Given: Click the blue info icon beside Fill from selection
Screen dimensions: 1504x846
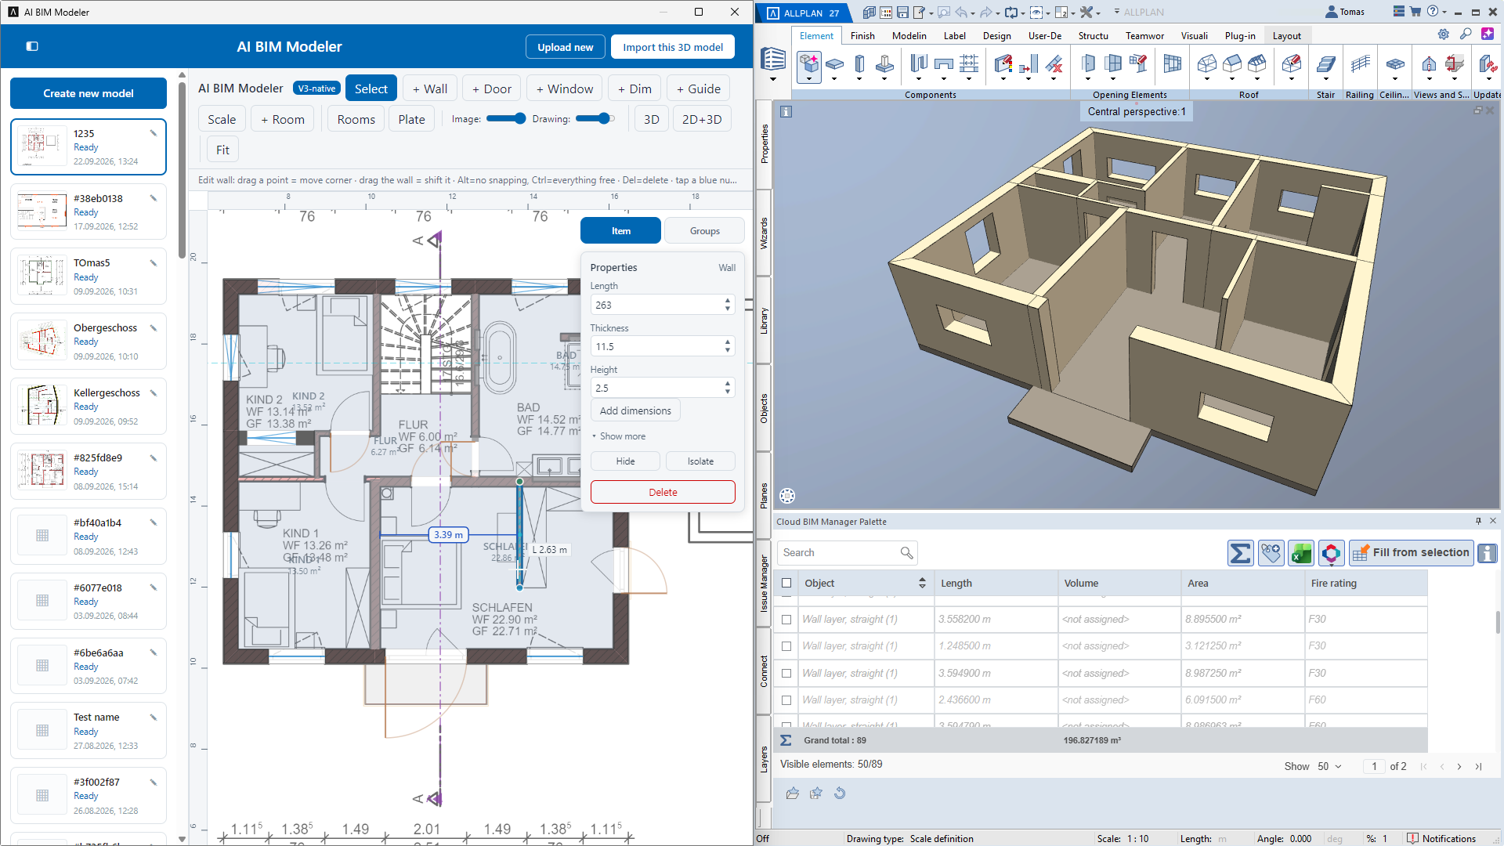Looking at the screenshot, I should 1487,553.
